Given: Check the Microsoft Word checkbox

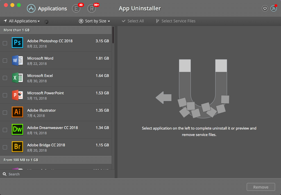Looking at the screenshot, I should click(x=5, y=60).
